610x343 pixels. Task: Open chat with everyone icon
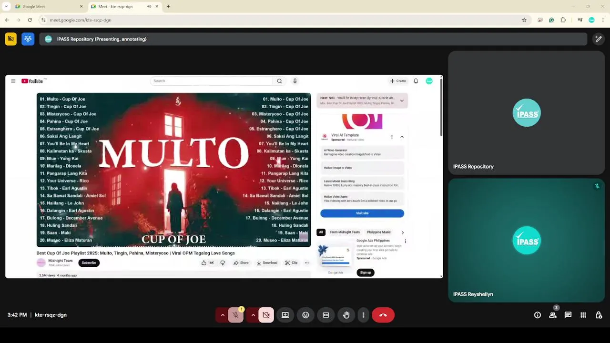tap(568, 315)
